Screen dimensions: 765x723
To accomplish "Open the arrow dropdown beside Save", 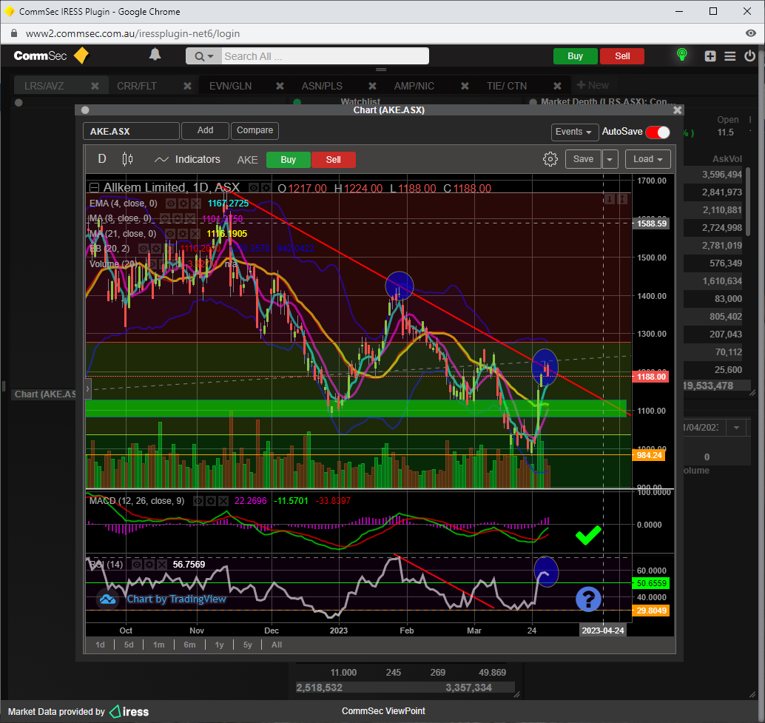I will (610, 159).
